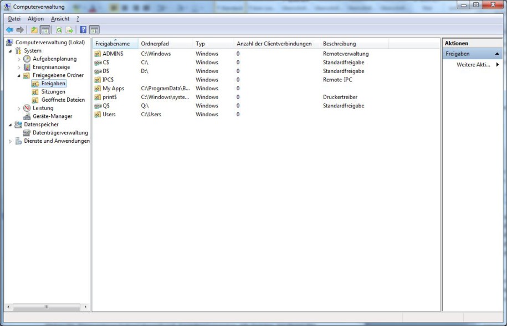
Task: Sort by Anzahl der Clientverbindungen column header
Action: click(x=277, y=44)
